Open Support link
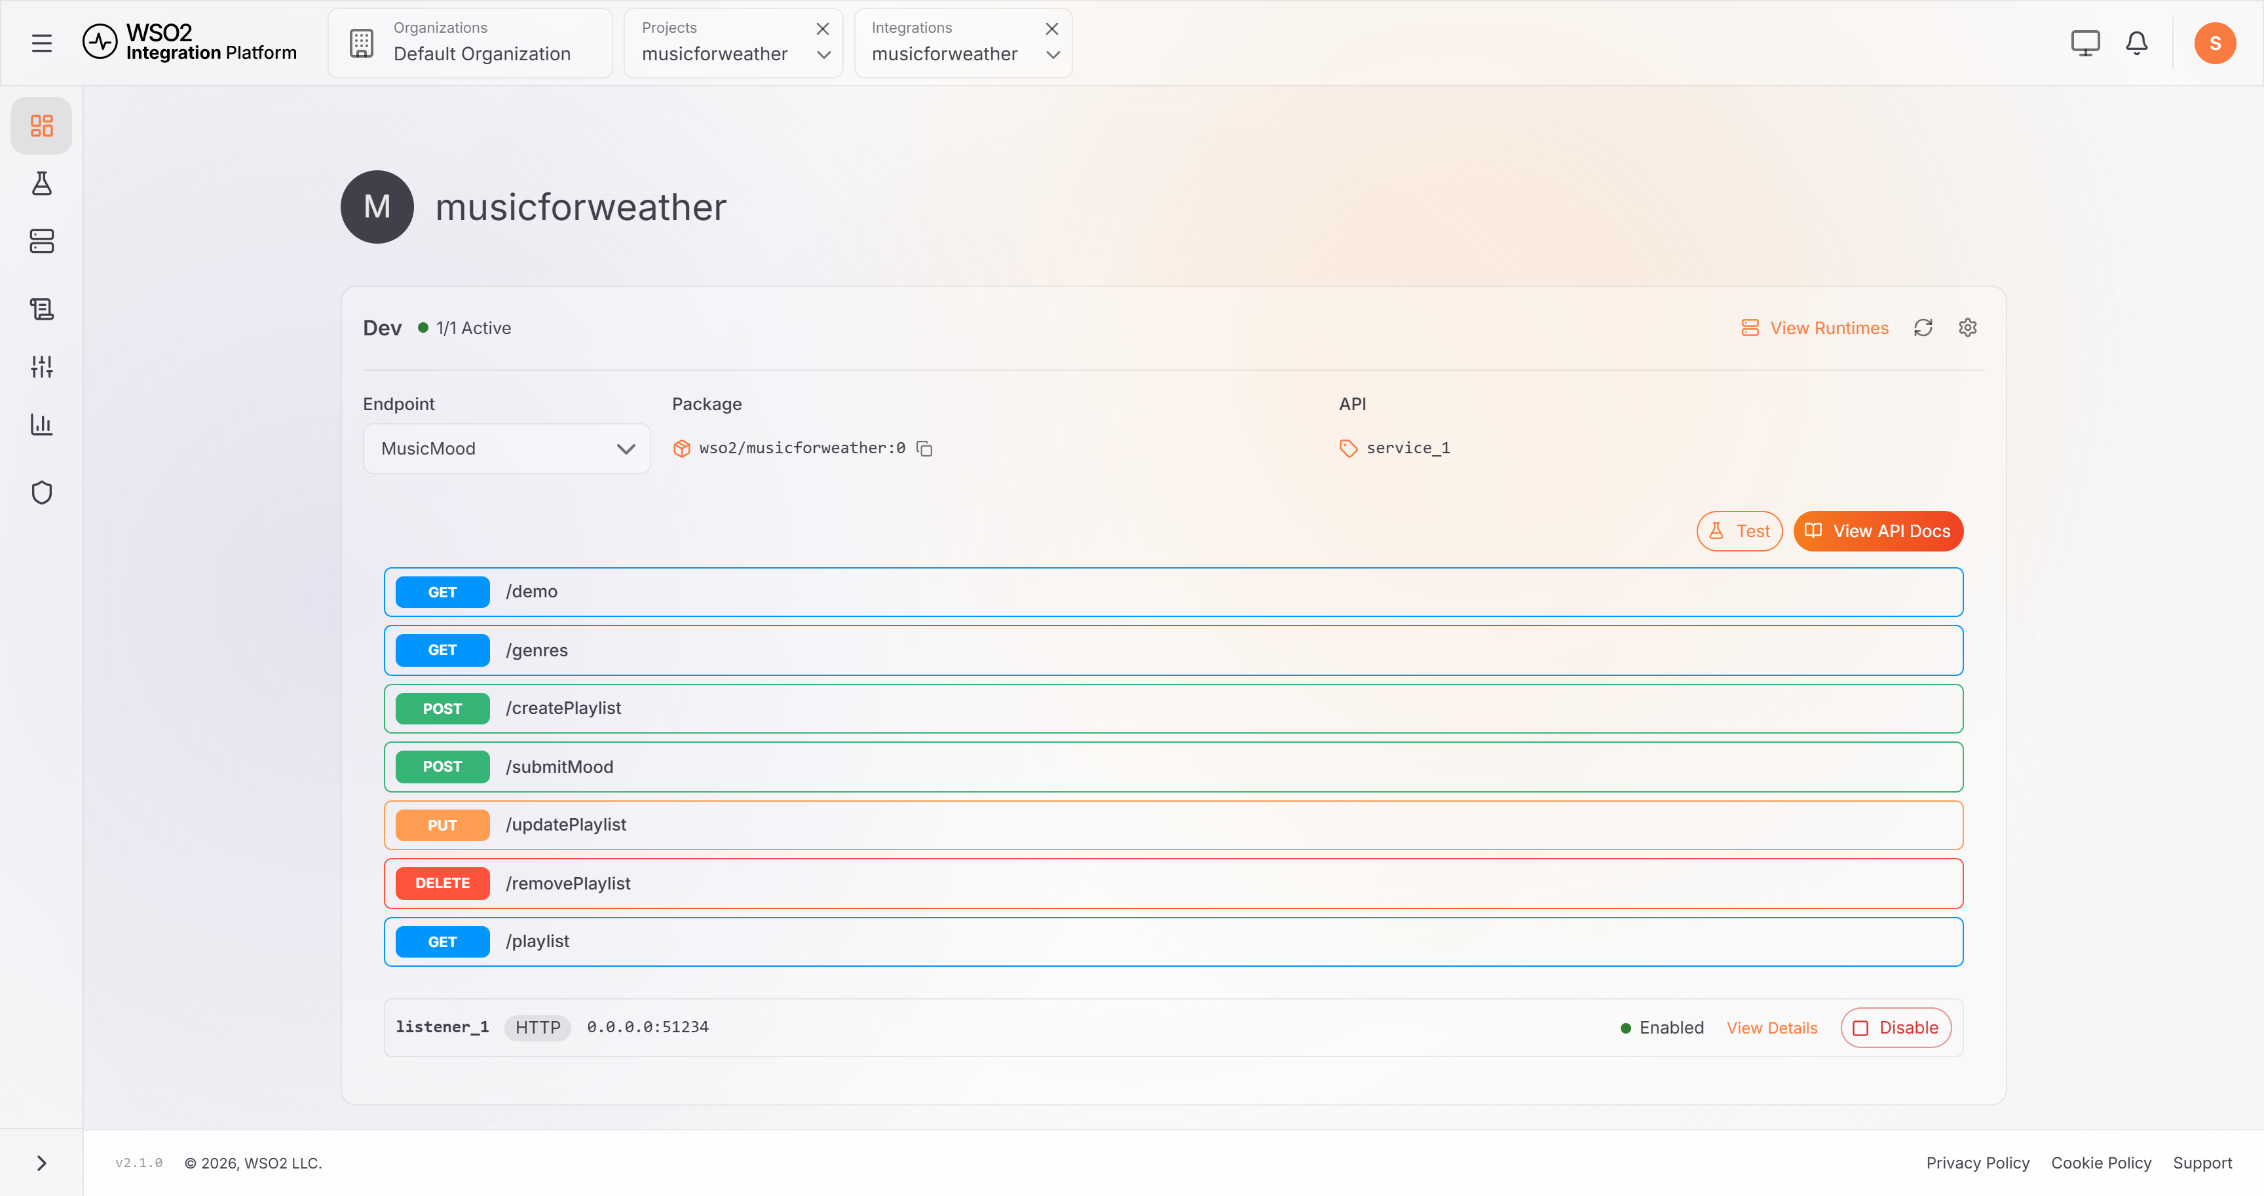 2202,1163
